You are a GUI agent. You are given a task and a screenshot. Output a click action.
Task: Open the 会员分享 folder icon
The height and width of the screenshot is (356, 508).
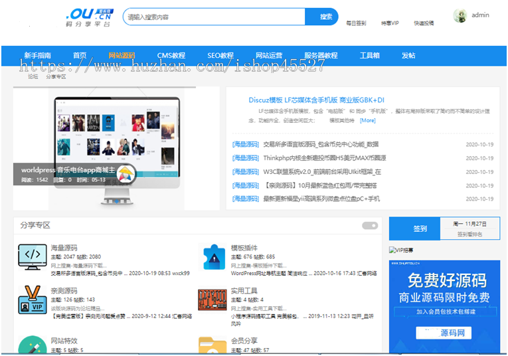[212, 345]
